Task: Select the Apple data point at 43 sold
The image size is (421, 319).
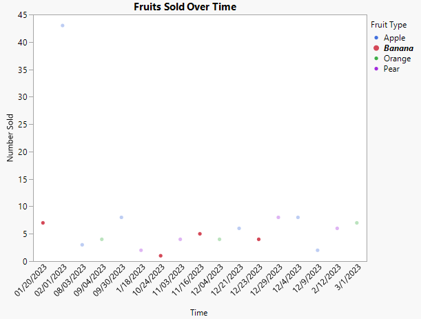Action: point(63,25)
